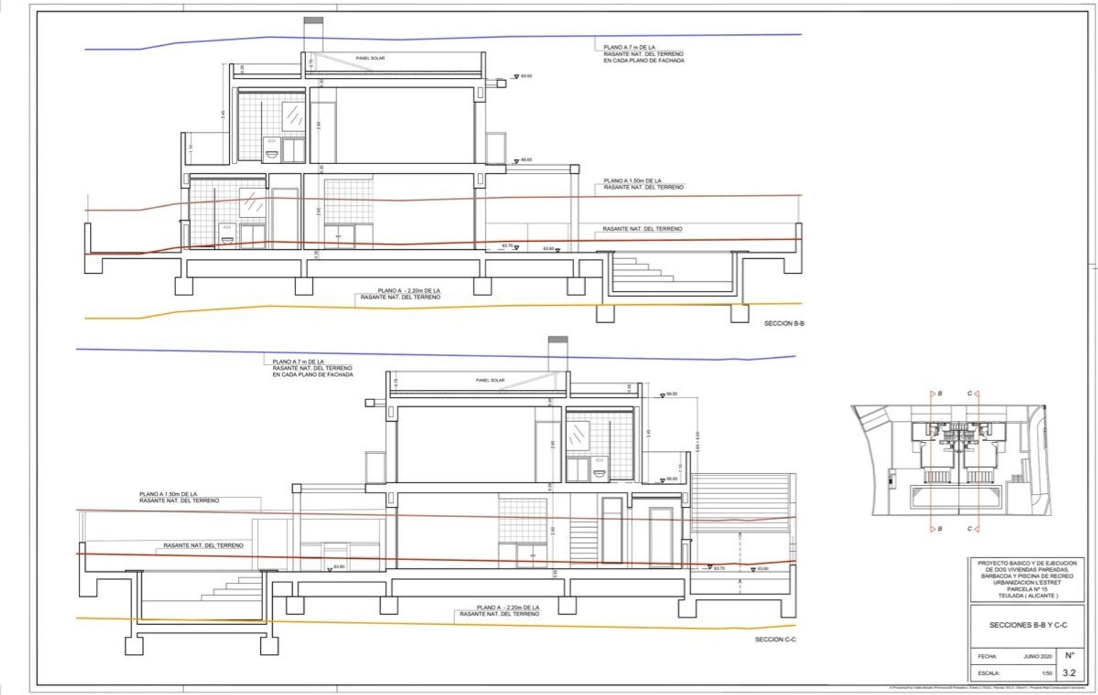Click the 'FECHA:' label in the title block
Screen dimensions: 1098x695
pyautogui.click(x=988, y=657)
